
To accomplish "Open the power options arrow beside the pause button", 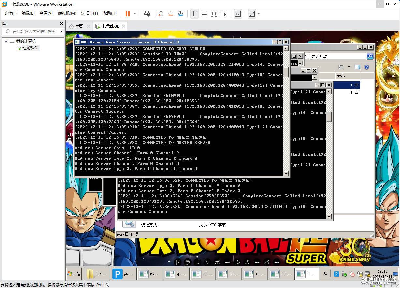I will [135, 14].
